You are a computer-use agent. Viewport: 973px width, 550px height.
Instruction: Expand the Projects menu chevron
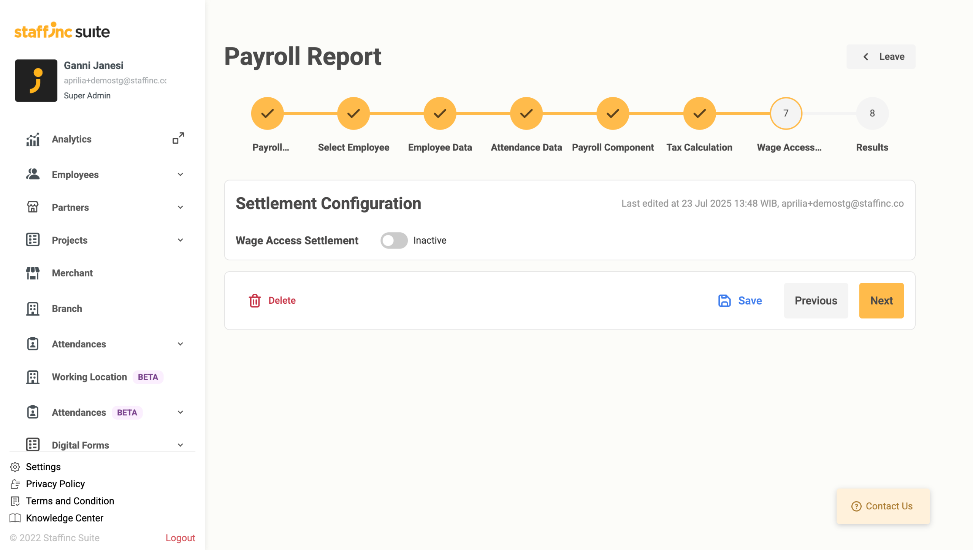tap(181, 240)
